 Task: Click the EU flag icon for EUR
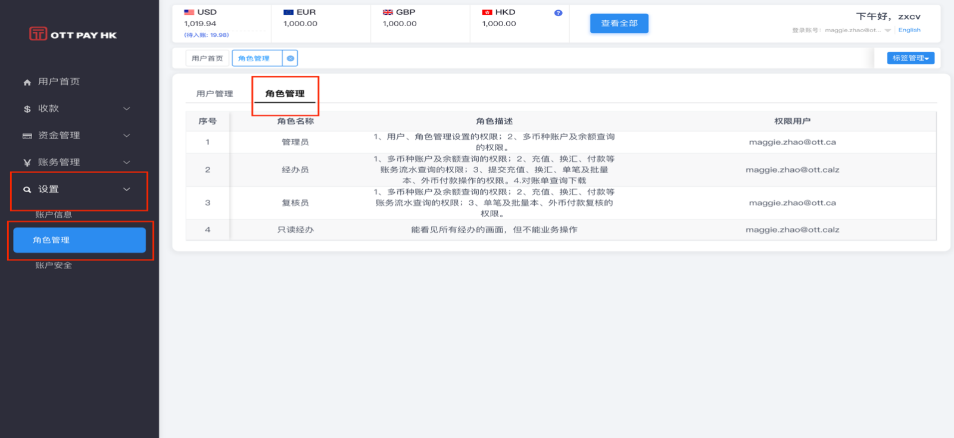(x=288, y=12)
